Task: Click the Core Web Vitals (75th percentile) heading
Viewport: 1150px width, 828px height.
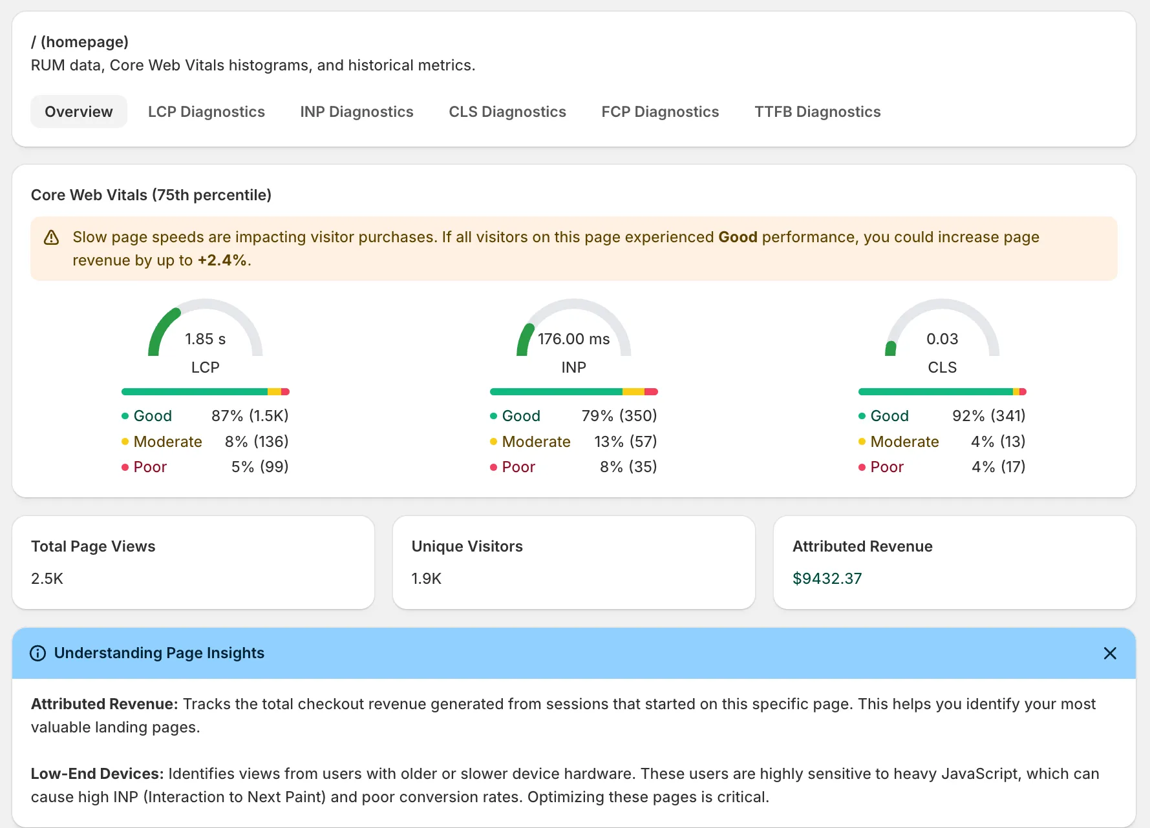Action: click(x=151, y=195)
